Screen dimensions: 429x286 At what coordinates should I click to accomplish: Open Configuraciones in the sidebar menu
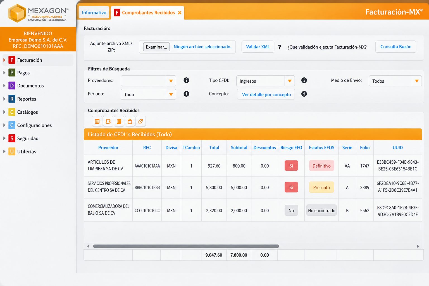pos(34,125)
